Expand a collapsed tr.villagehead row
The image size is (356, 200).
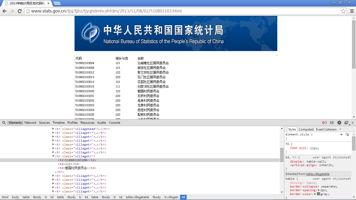point(53,129)
